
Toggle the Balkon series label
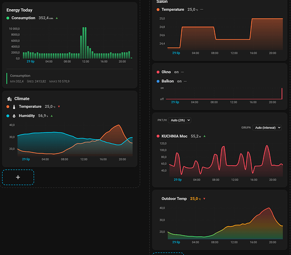pyautogui.click(x=167, y=81)
